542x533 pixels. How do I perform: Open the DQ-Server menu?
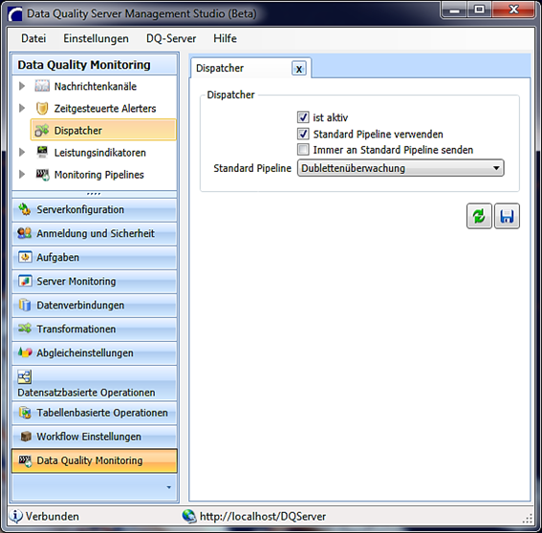(171, 38)
